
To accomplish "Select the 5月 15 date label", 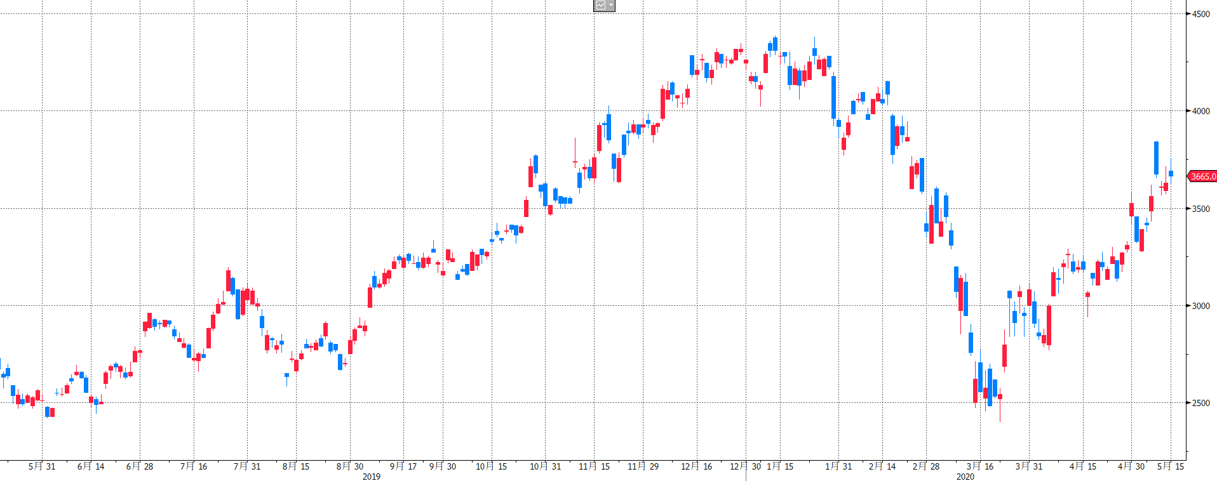I will click(1171, 466).
